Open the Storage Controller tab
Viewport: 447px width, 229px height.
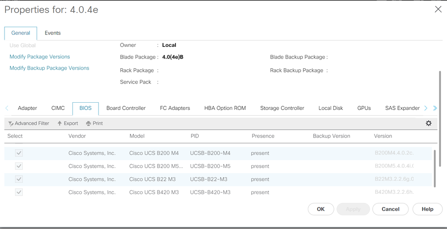tap(282, 108)
